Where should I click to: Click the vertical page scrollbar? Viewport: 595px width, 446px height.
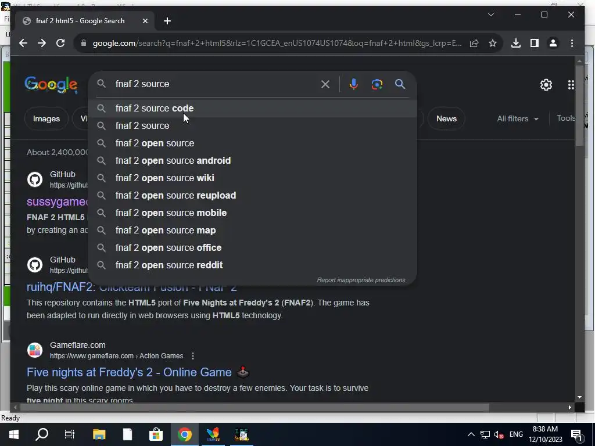click(x=579, y=105)
